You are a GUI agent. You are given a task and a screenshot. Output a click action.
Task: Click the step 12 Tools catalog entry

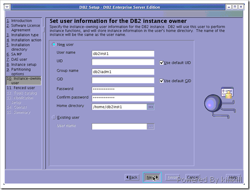[21, 93]
